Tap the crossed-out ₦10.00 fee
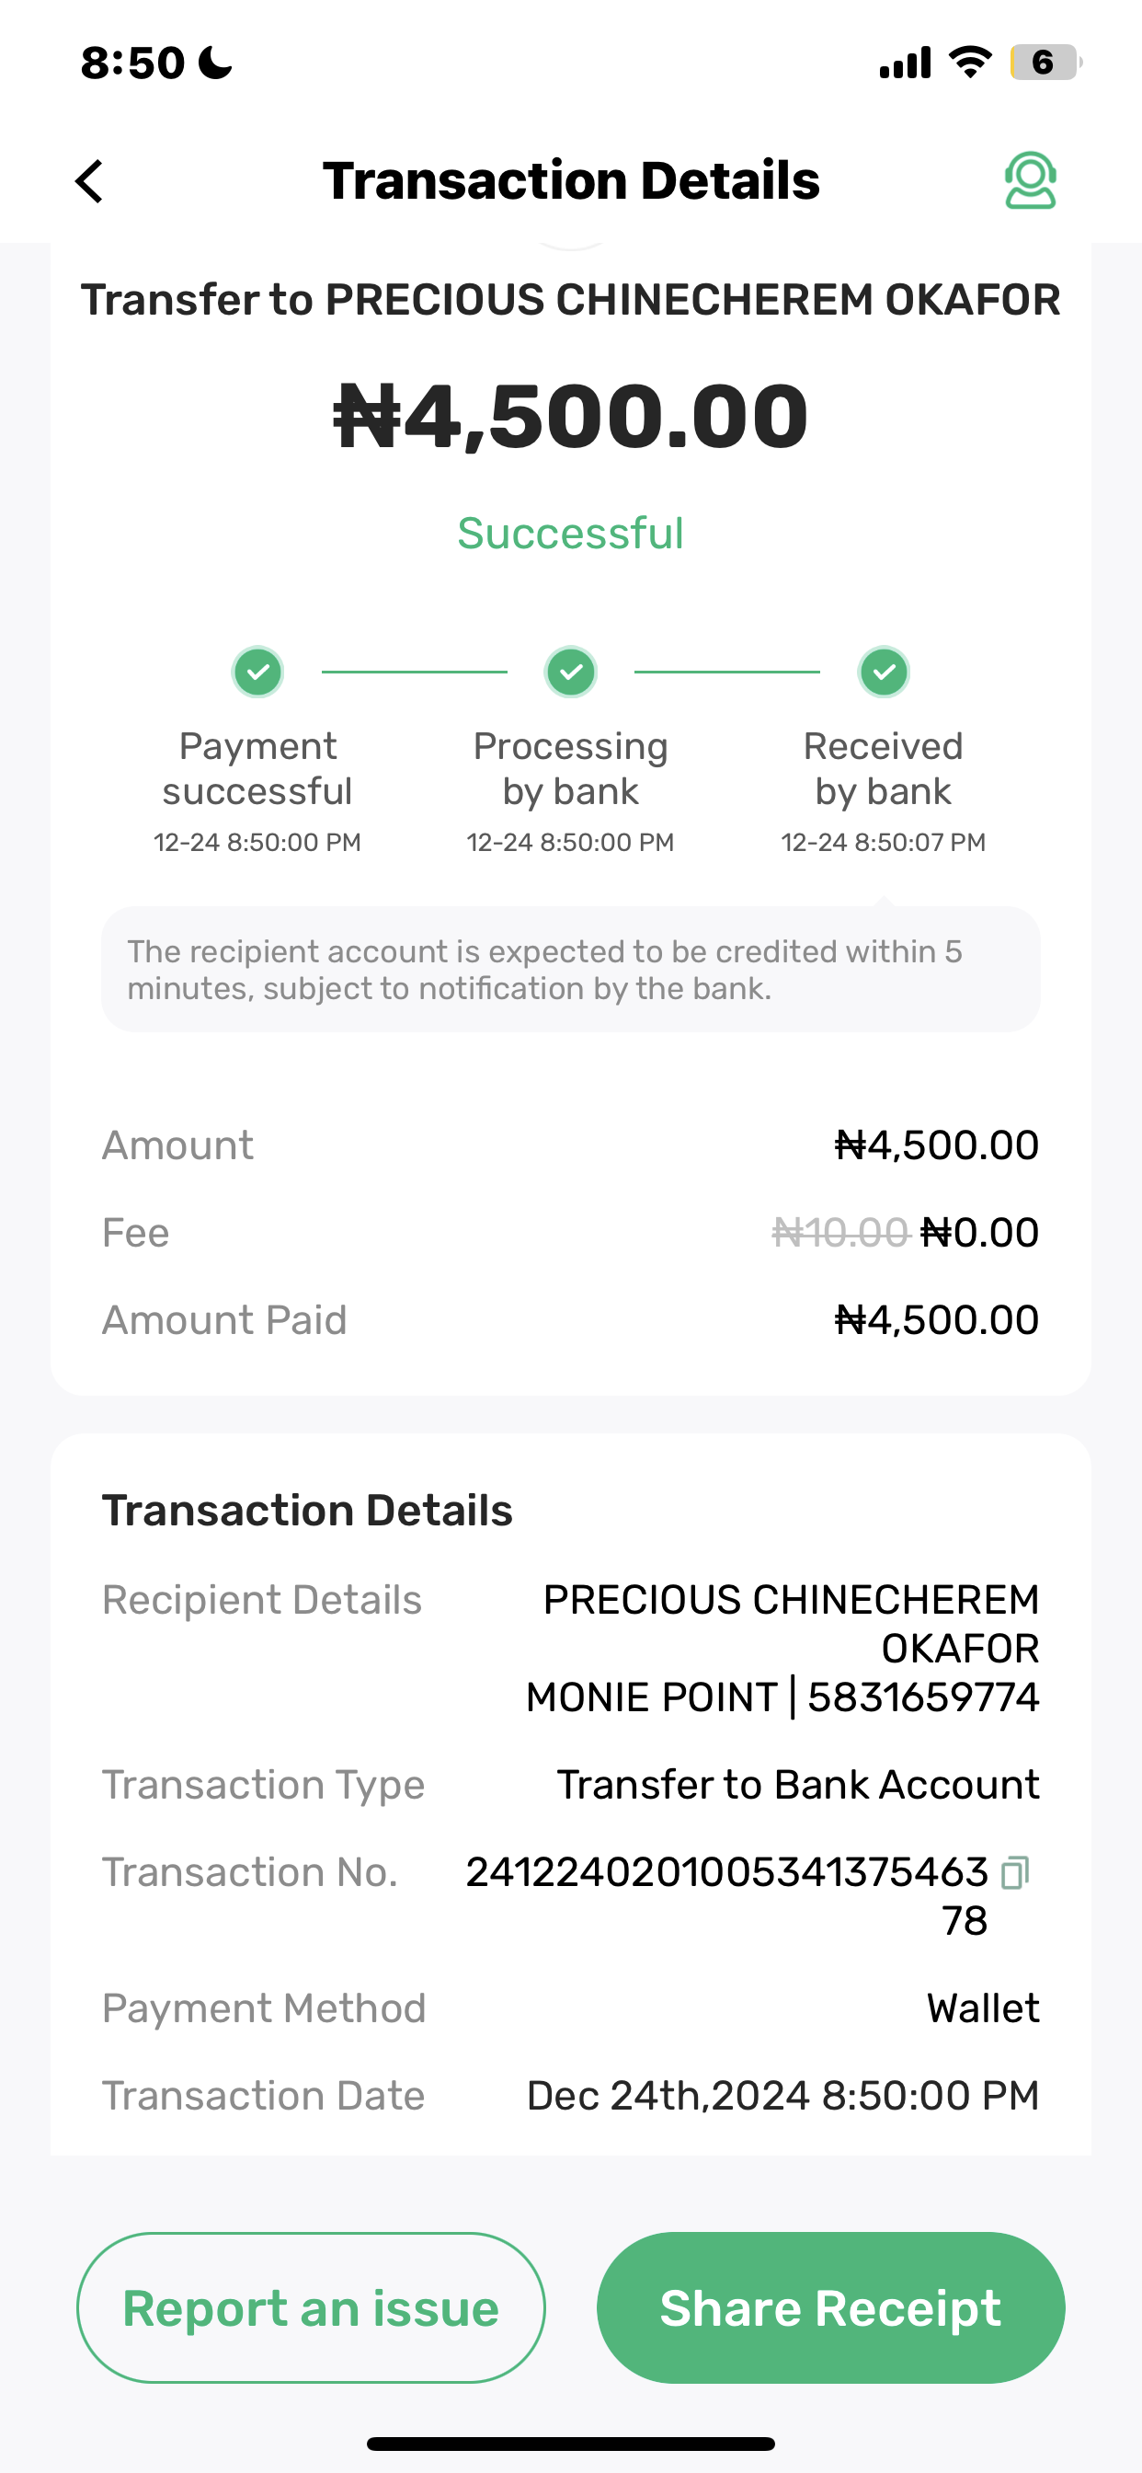 coord(839,1233)
